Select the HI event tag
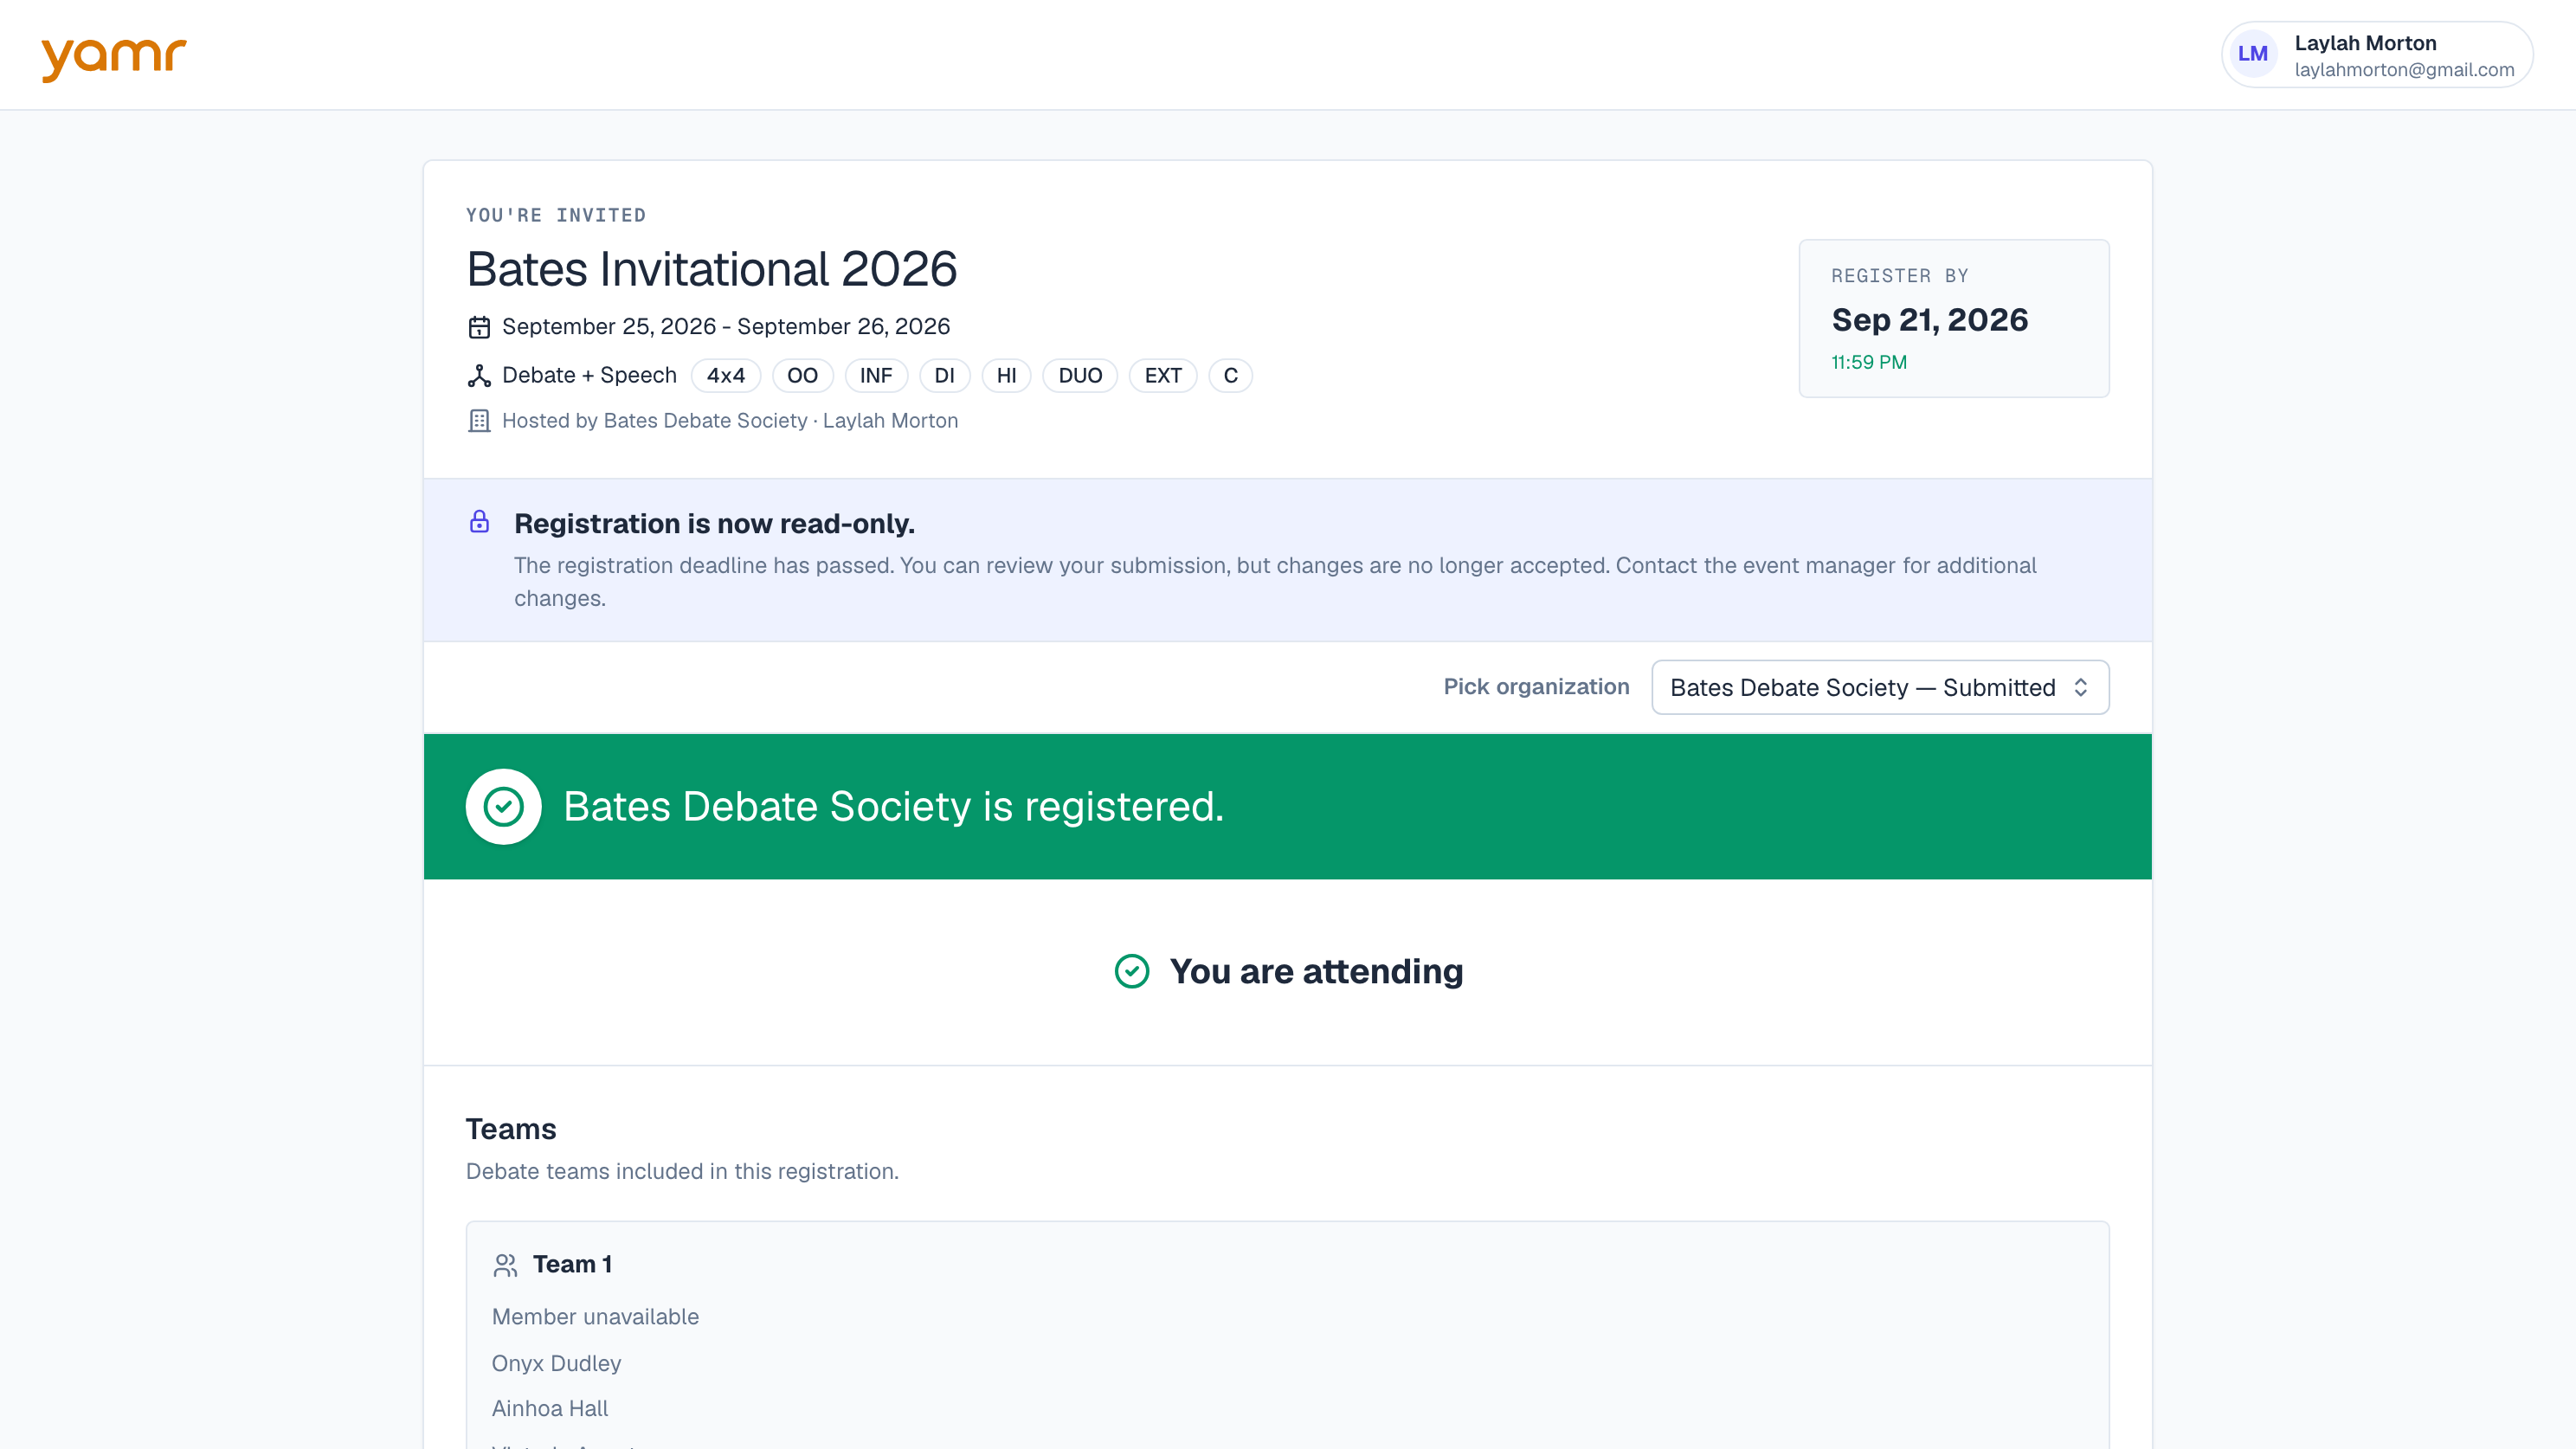 click(1006, 376)
